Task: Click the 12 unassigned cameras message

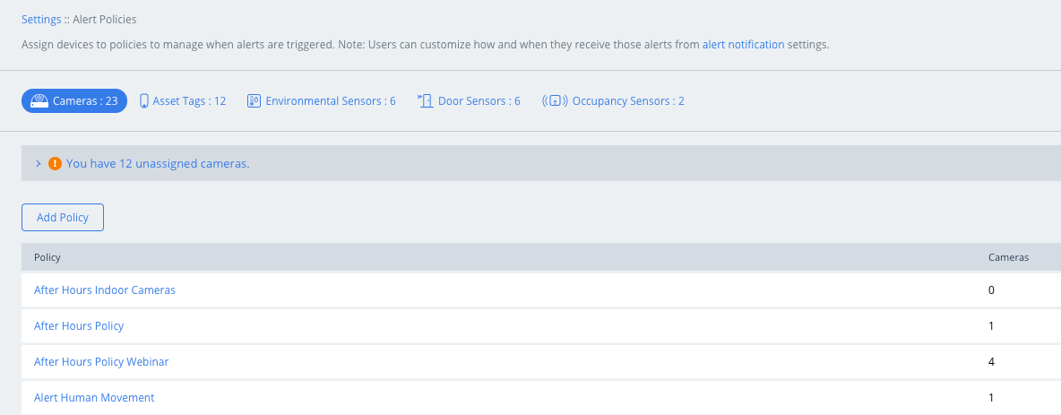Action: (158, 163)
